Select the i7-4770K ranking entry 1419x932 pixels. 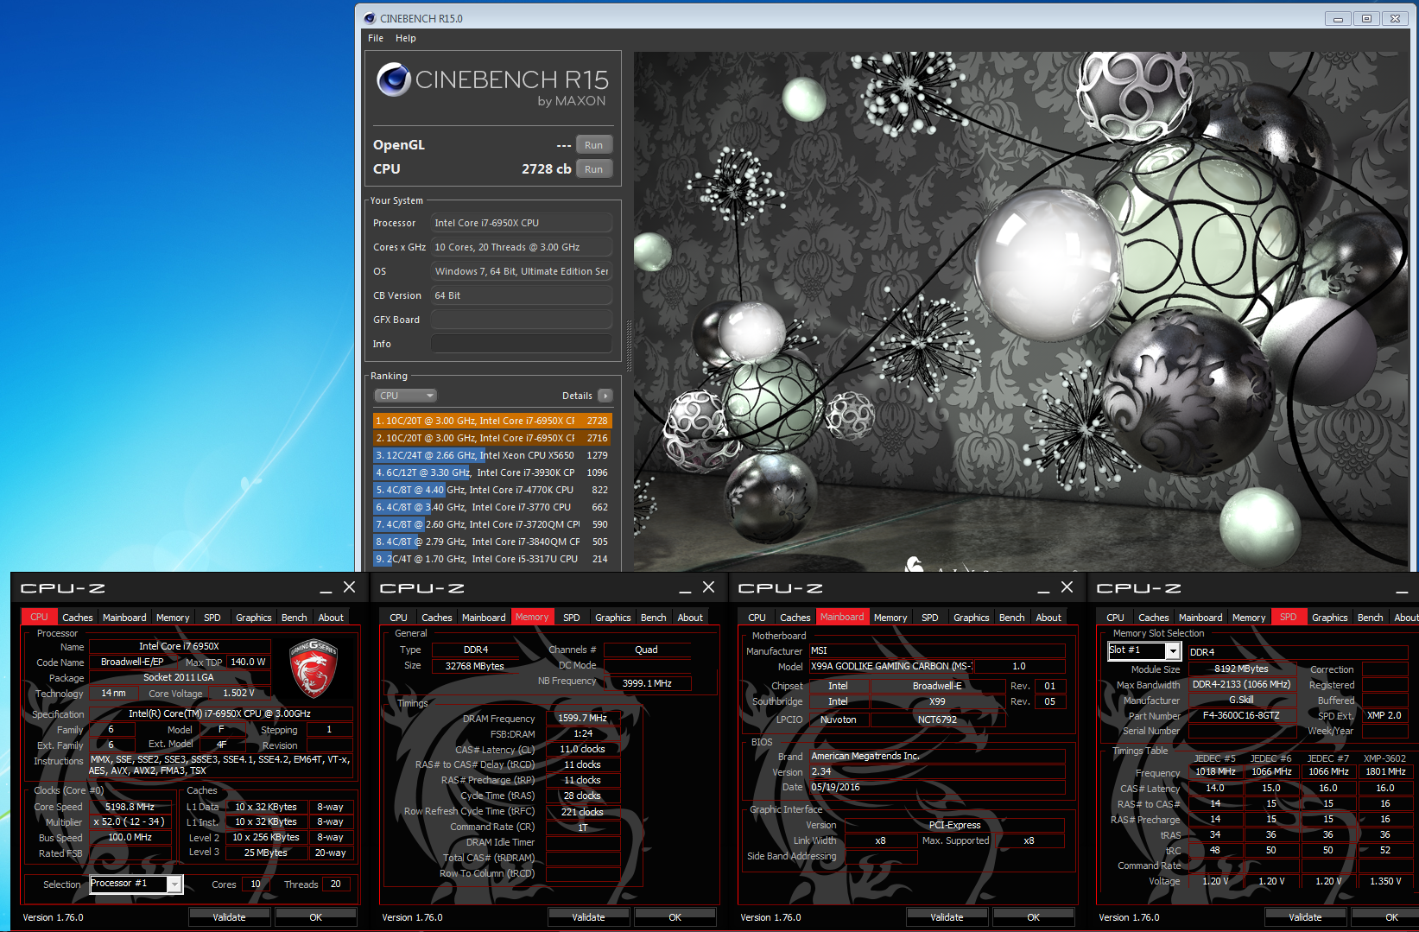point(492,490)
